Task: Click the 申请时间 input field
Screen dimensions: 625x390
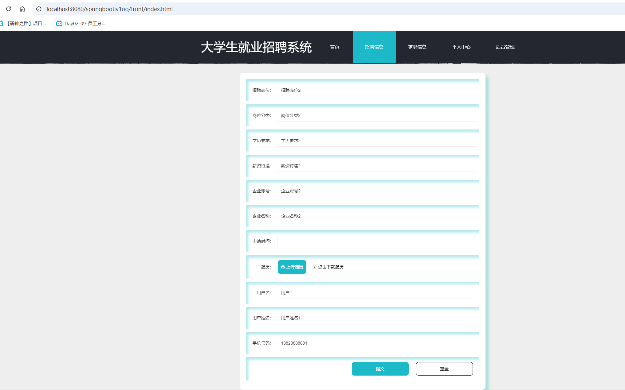Action: pyautogui.click(x=376, y=241)
